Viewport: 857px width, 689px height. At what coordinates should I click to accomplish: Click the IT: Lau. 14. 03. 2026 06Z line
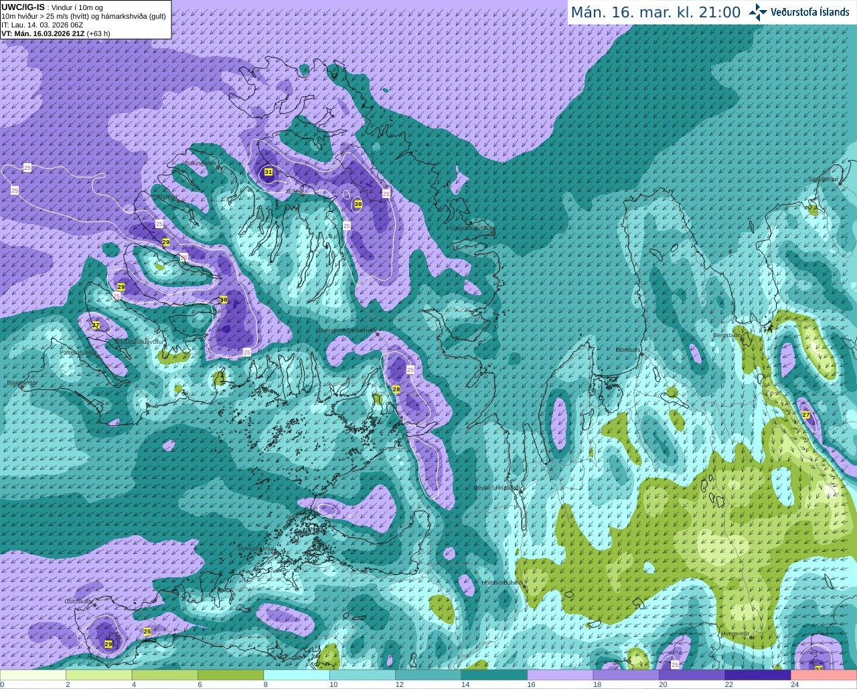click(42, 25)
